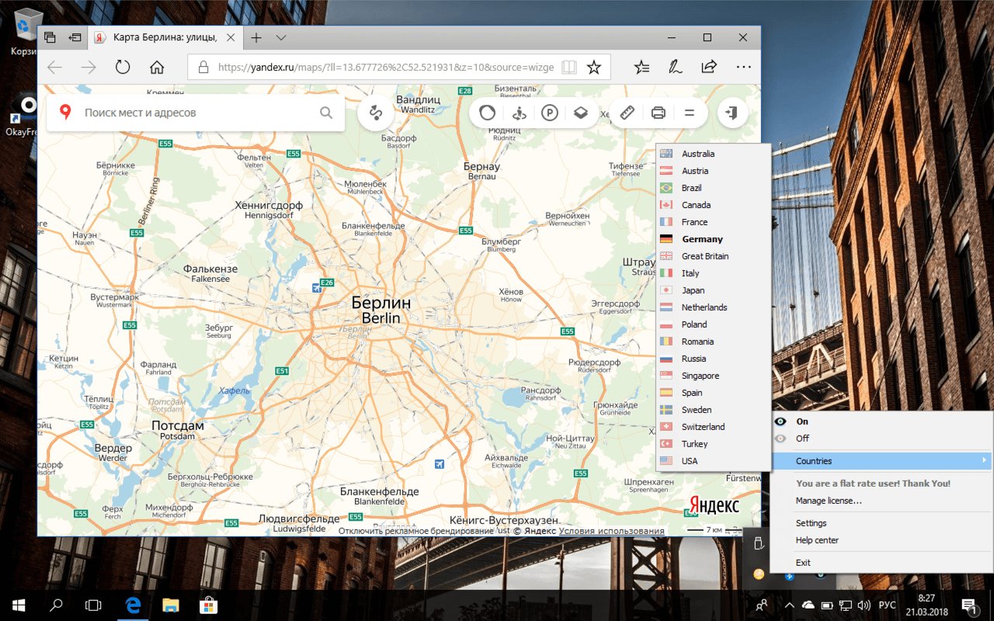Click the sign-in door icon on the toolbar
This screenshot has height=621, width=994.
(x=731, y=113)
